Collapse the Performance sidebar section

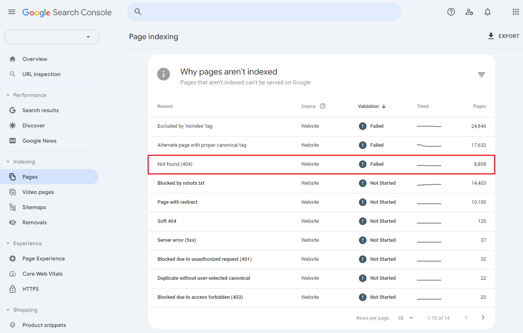[8, 95]
